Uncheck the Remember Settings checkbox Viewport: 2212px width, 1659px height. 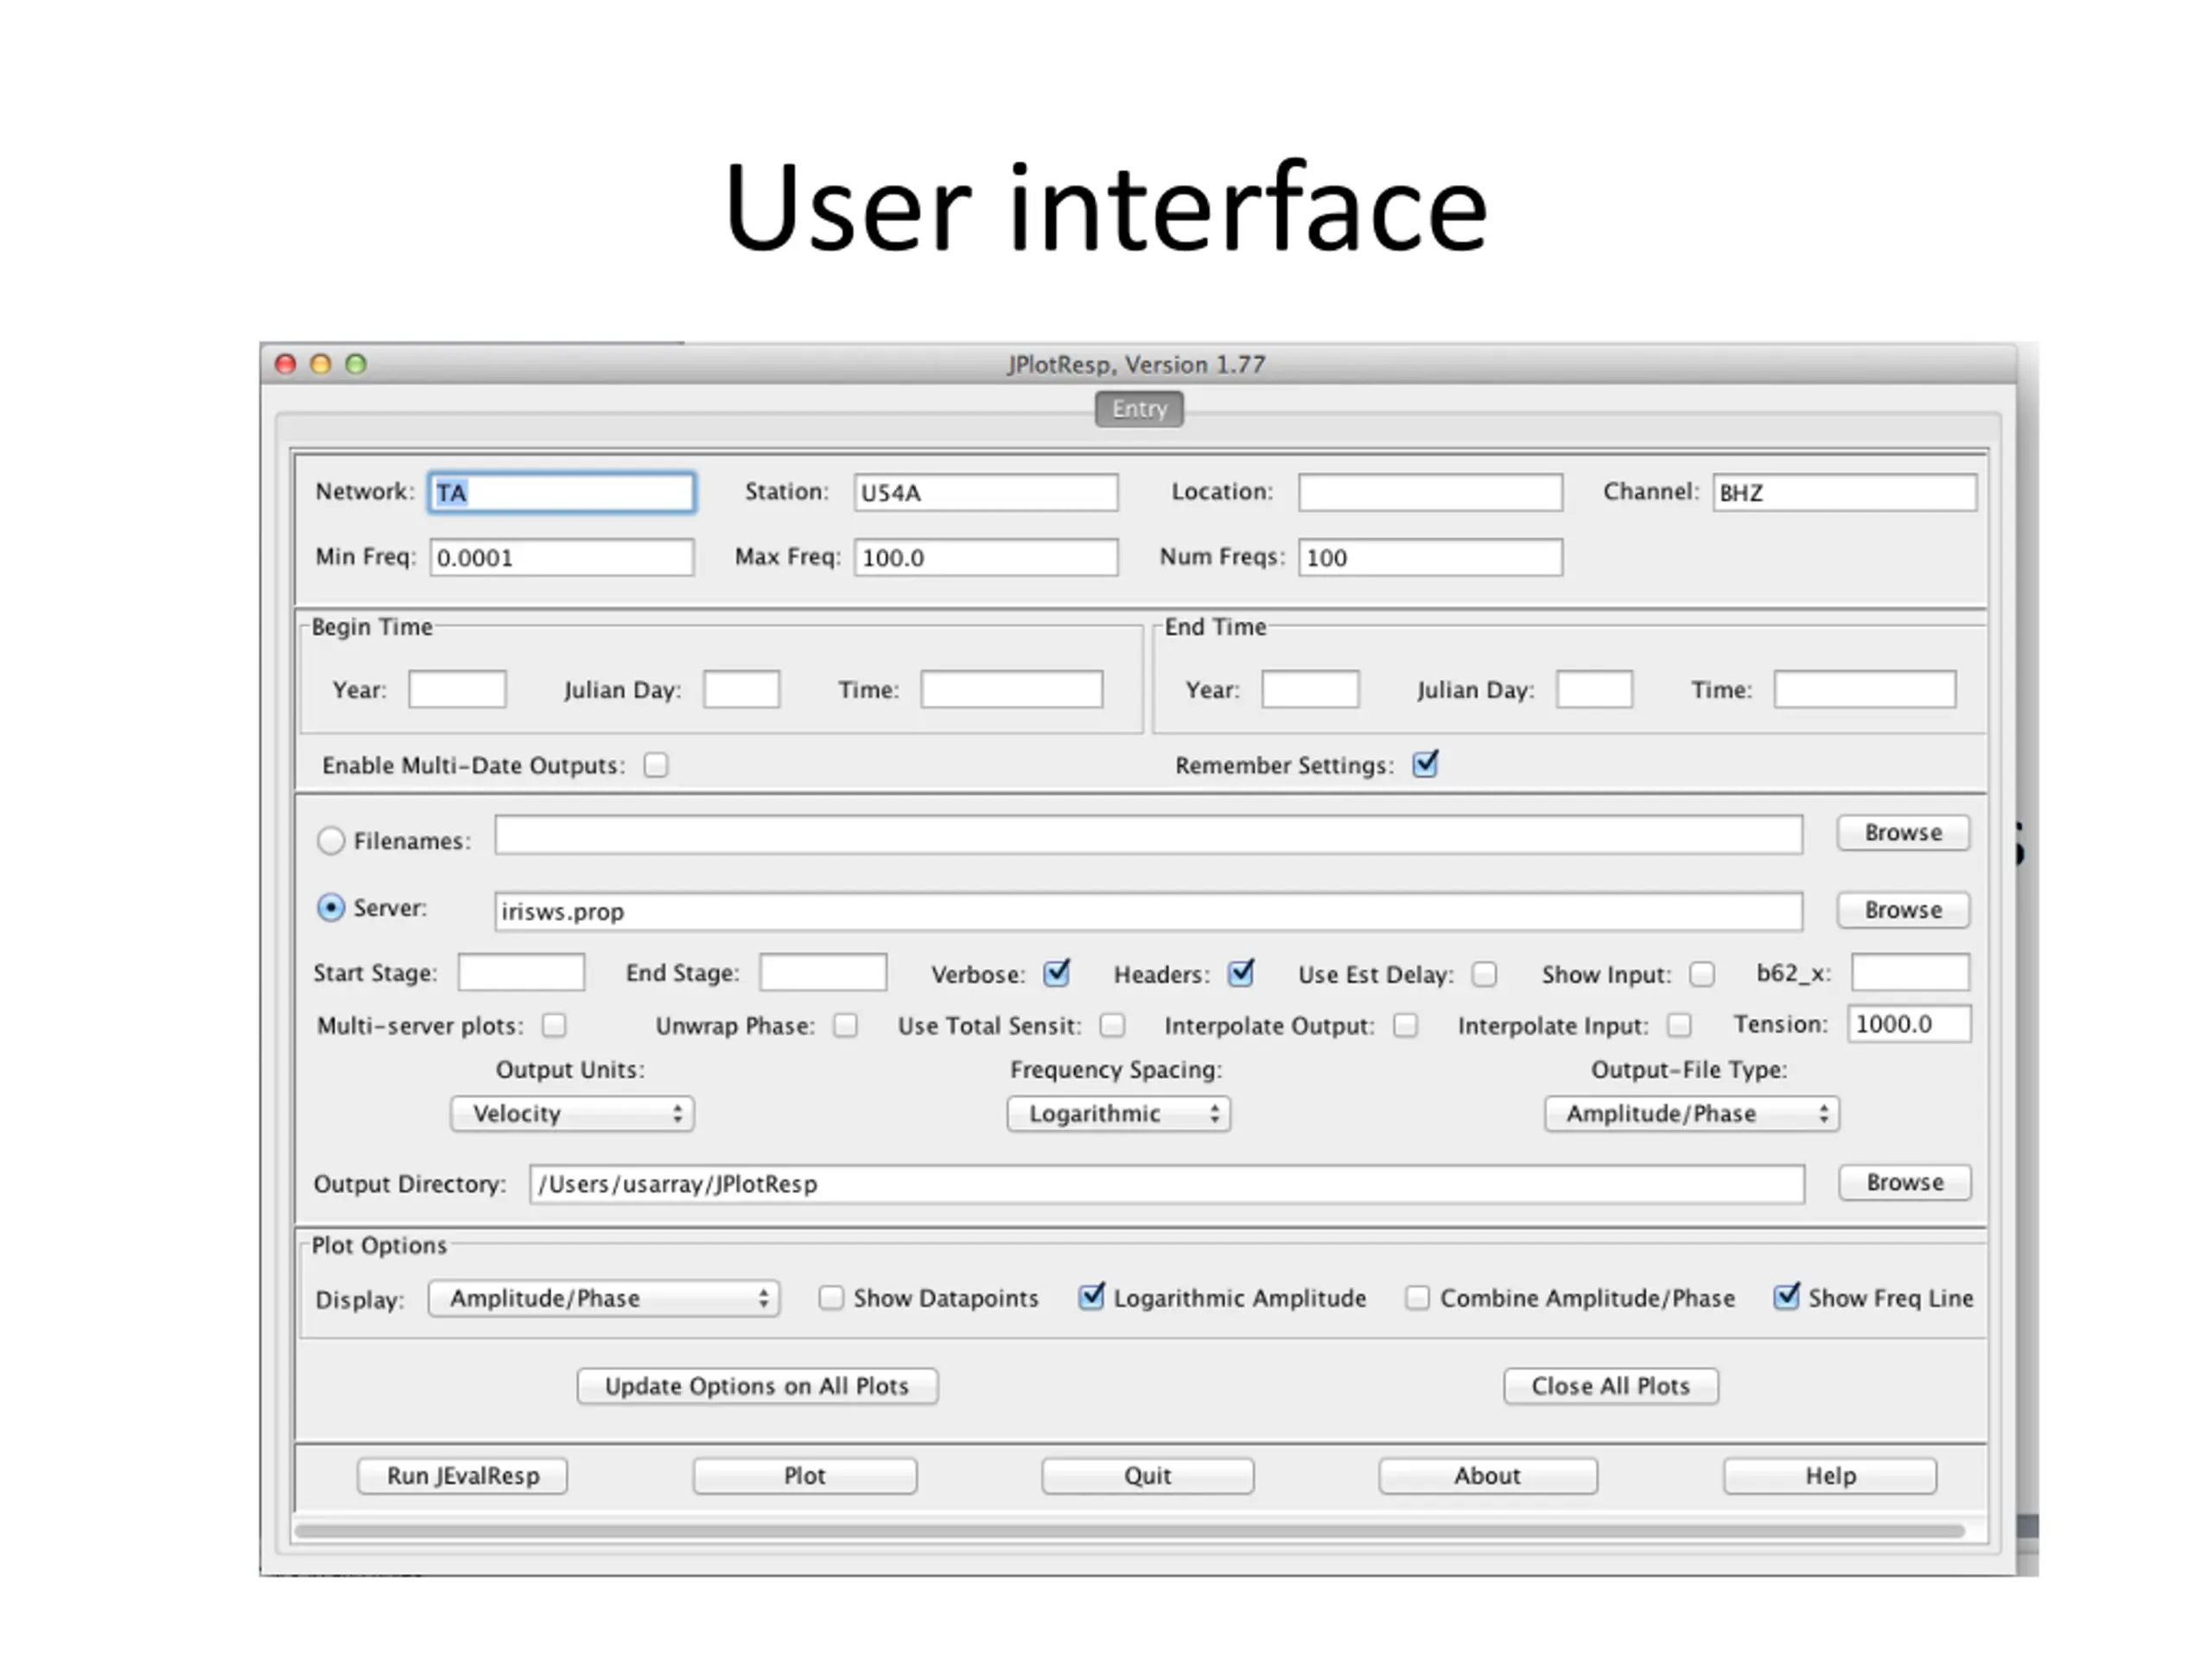tap(1424, 765)
